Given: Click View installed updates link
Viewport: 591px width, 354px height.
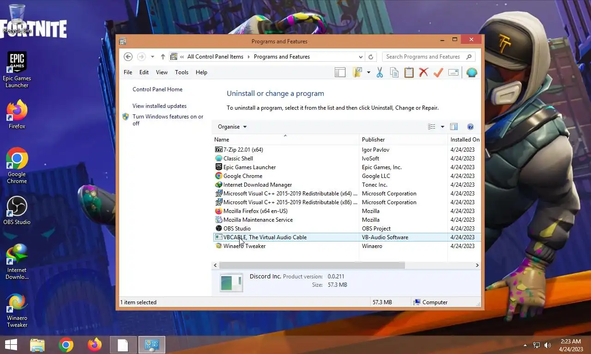Looking at the screenshot, I should pyautogui.click(x=159, y=106).
